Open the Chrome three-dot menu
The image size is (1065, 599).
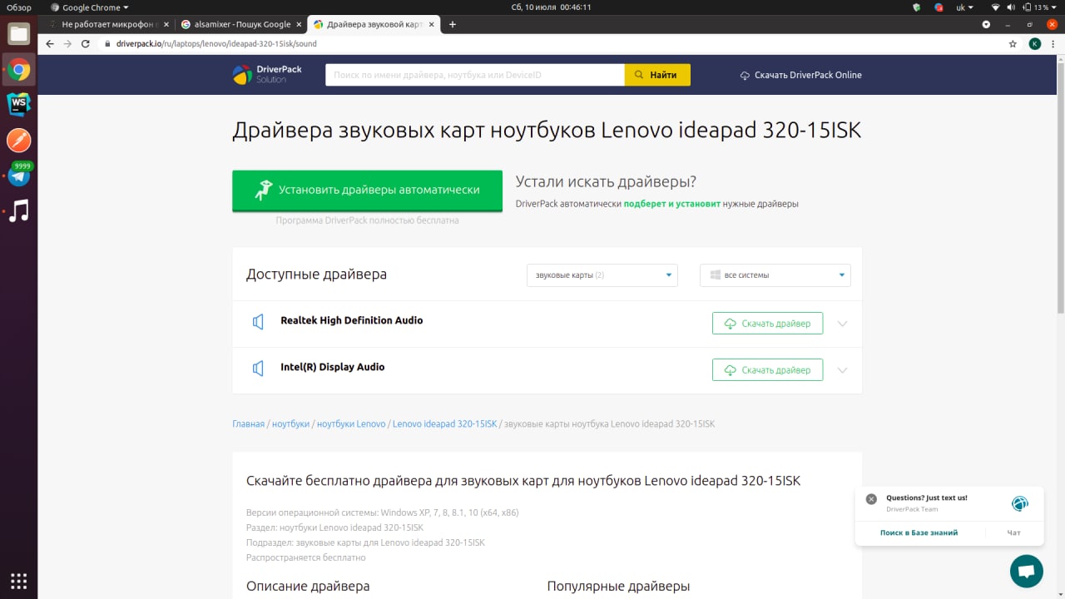pos(1053,43)
